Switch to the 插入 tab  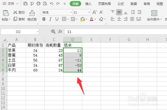tap(88, 4)
